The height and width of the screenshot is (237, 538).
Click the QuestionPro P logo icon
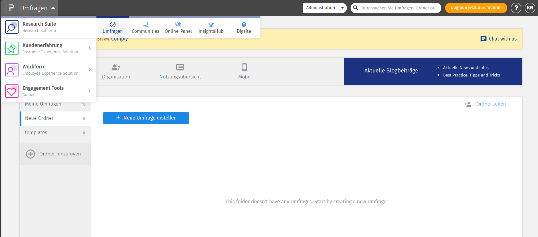11,8
